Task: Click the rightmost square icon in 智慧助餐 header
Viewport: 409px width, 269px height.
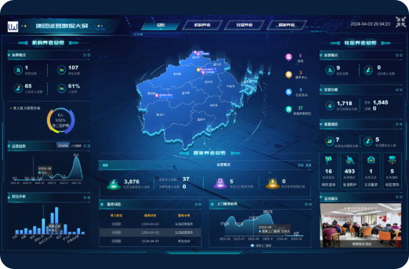Action: tap(401, 89)
